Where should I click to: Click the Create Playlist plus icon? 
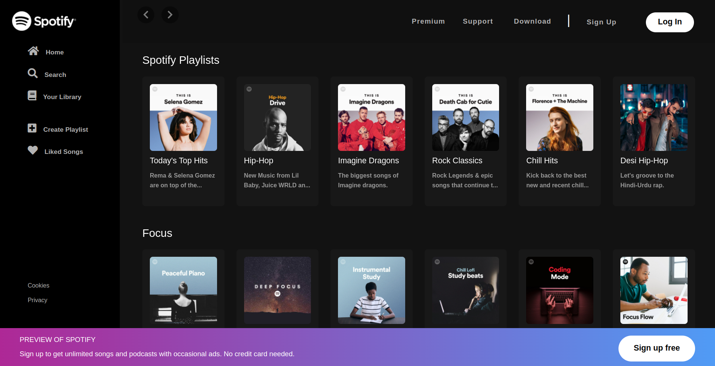pyautogui.click(x=33, y=128)
